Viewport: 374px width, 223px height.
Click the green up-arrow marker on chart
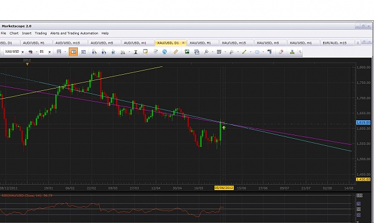[x=224, y=128]
